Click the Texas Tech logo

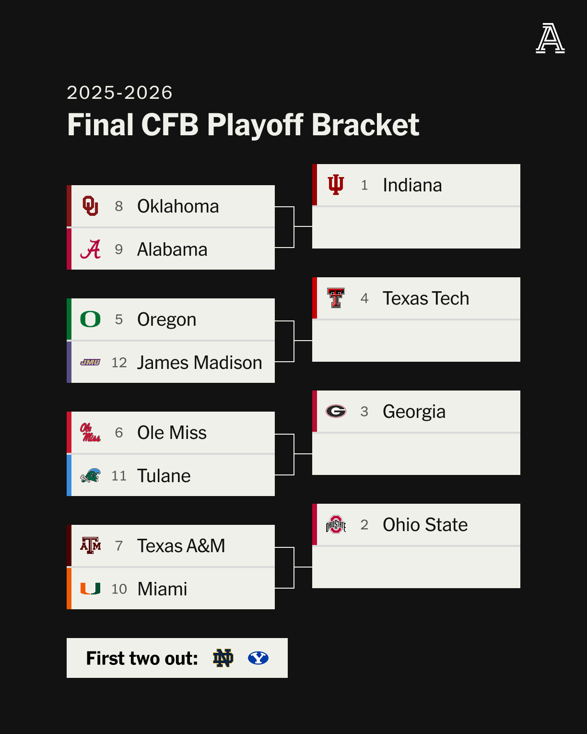pyautogui.click(x=336, y=298)
